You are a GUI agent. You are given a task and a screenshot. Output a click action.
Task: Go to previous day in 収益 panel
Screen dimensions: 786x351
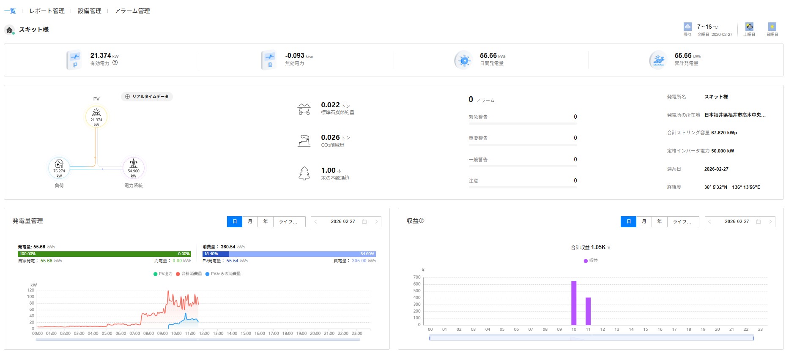(x=710, y=222)
